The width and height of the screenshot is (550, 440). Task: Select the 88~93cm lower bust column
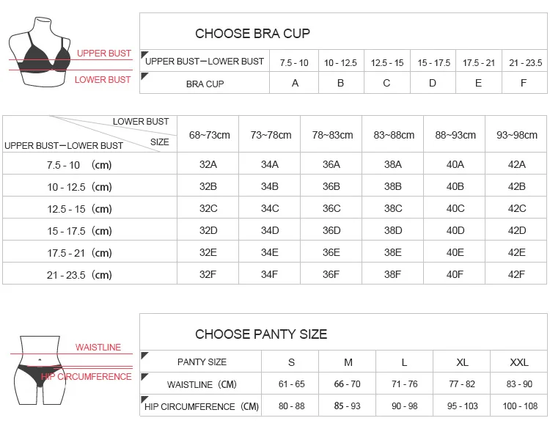[455, 135]
